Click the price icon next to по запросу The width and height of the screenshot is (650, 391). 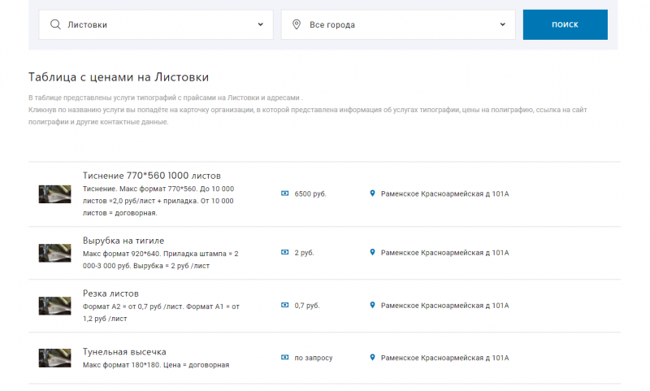point(284,358)
